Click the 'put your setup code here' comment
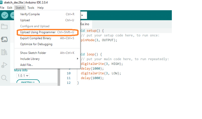Screen dimensions: 202x119 coord(120,35)
